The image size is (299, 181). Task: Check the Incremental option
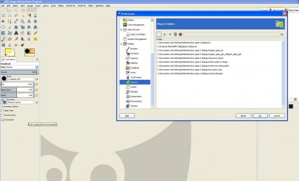pos(2,120)
